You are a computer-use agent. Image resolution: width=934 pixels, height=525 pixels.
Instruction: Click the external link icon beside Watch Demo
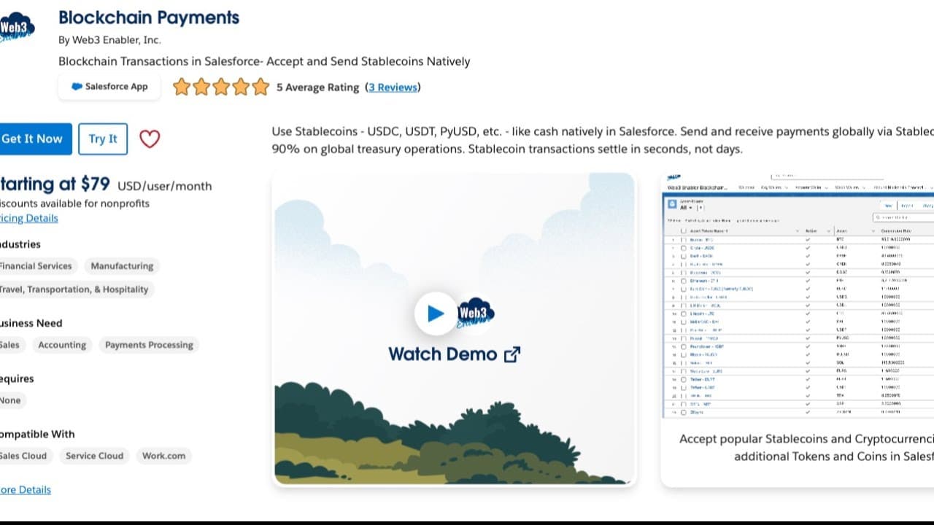click(512, 354)
